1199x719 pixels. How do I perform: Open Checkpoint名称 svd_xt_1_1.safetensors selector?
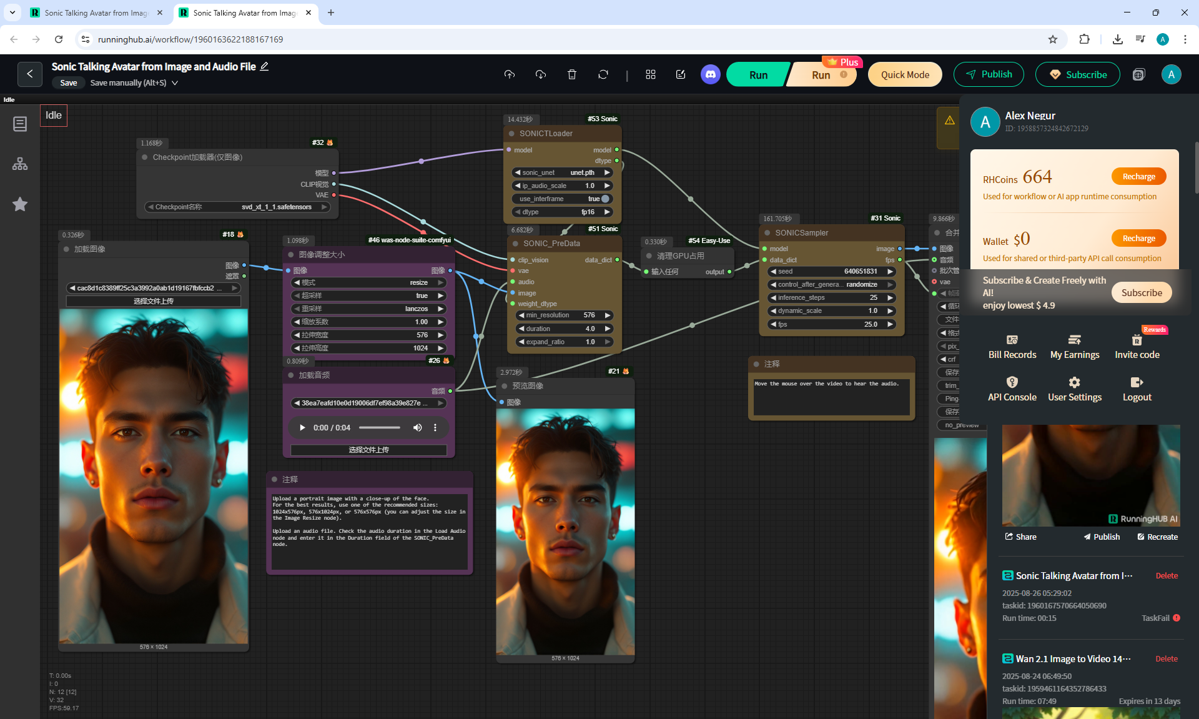click(x=237, y=207)
